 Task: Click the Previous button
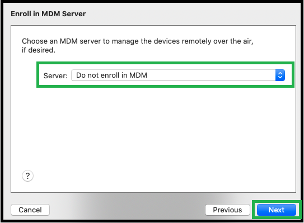click(x=227, y=210)
